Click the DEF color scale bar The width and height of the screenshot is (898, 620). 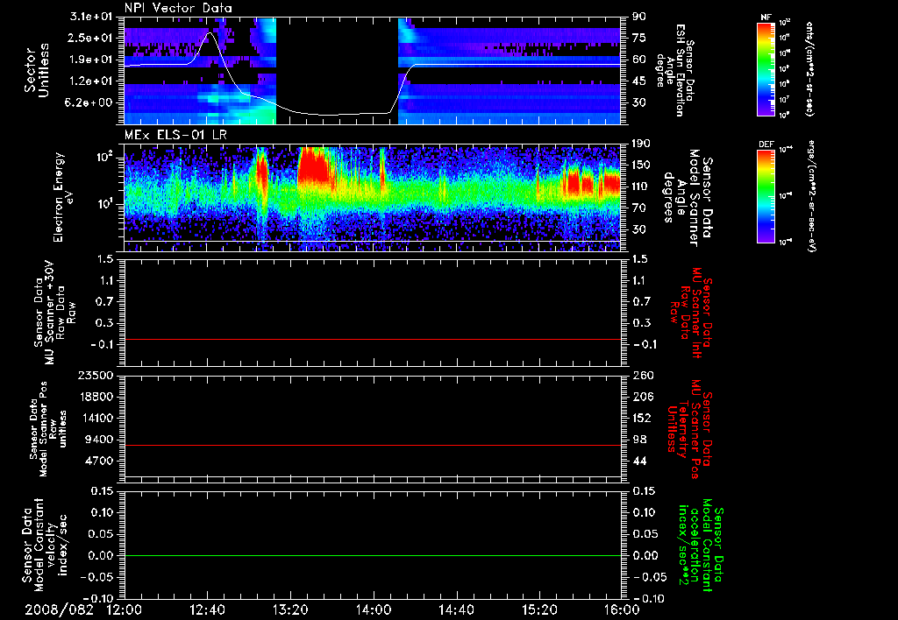766,196
